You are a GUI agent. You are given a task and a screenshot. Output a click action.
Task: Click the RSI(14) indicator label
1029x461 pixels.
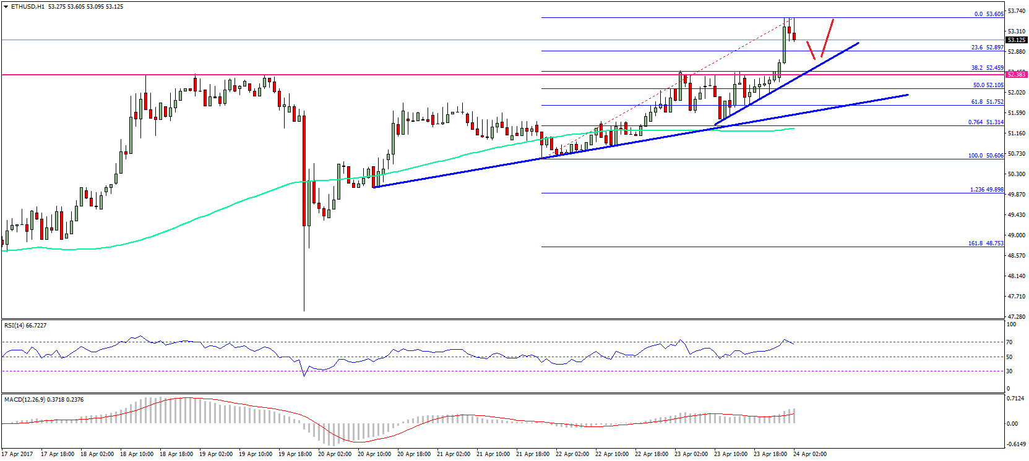pos(25,325)
